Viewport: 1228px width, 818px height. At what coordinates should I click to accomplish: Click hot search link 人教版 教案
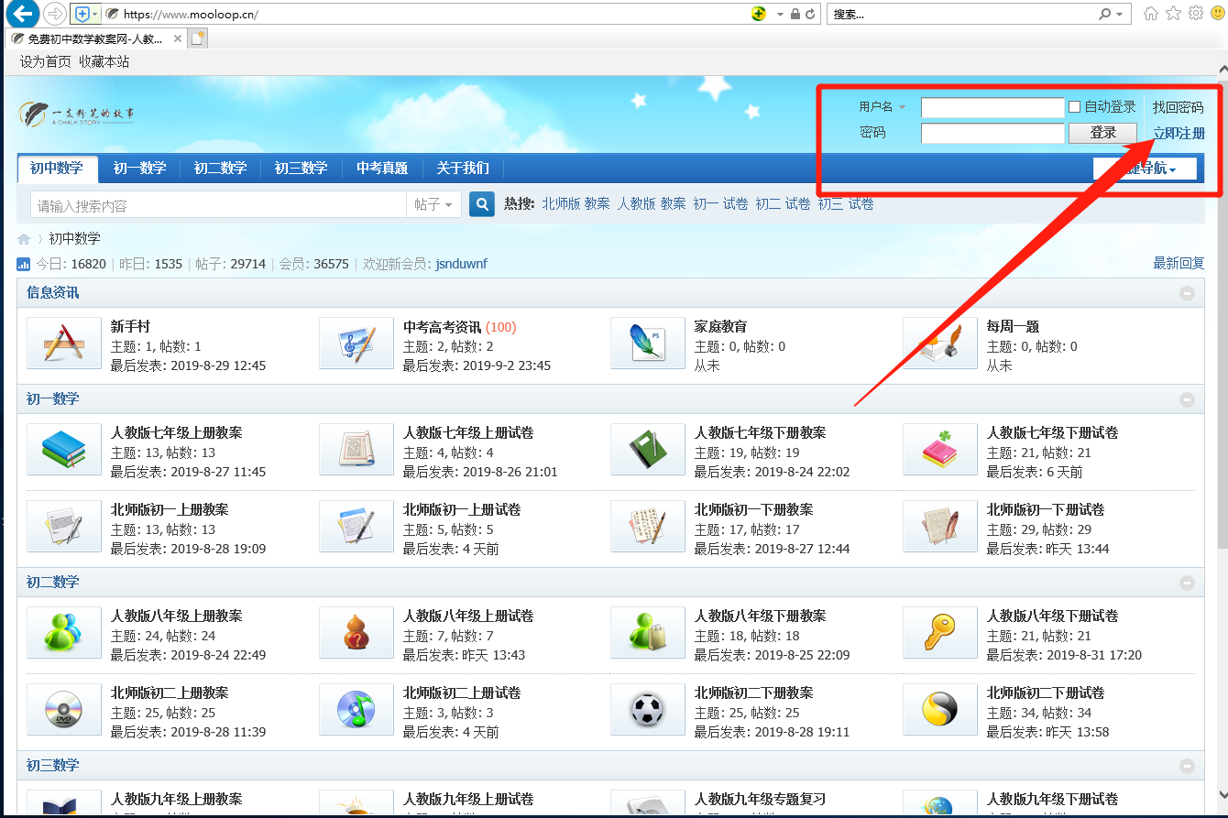pos(652,203)
